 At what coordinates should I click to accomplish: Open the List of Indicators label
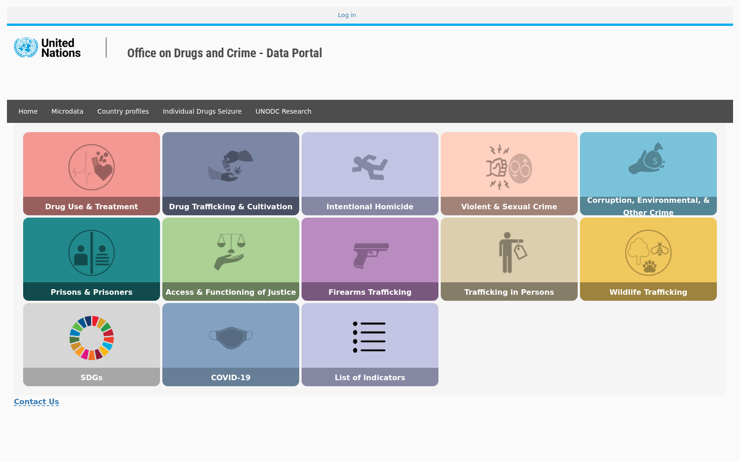[x=370, y=377]
